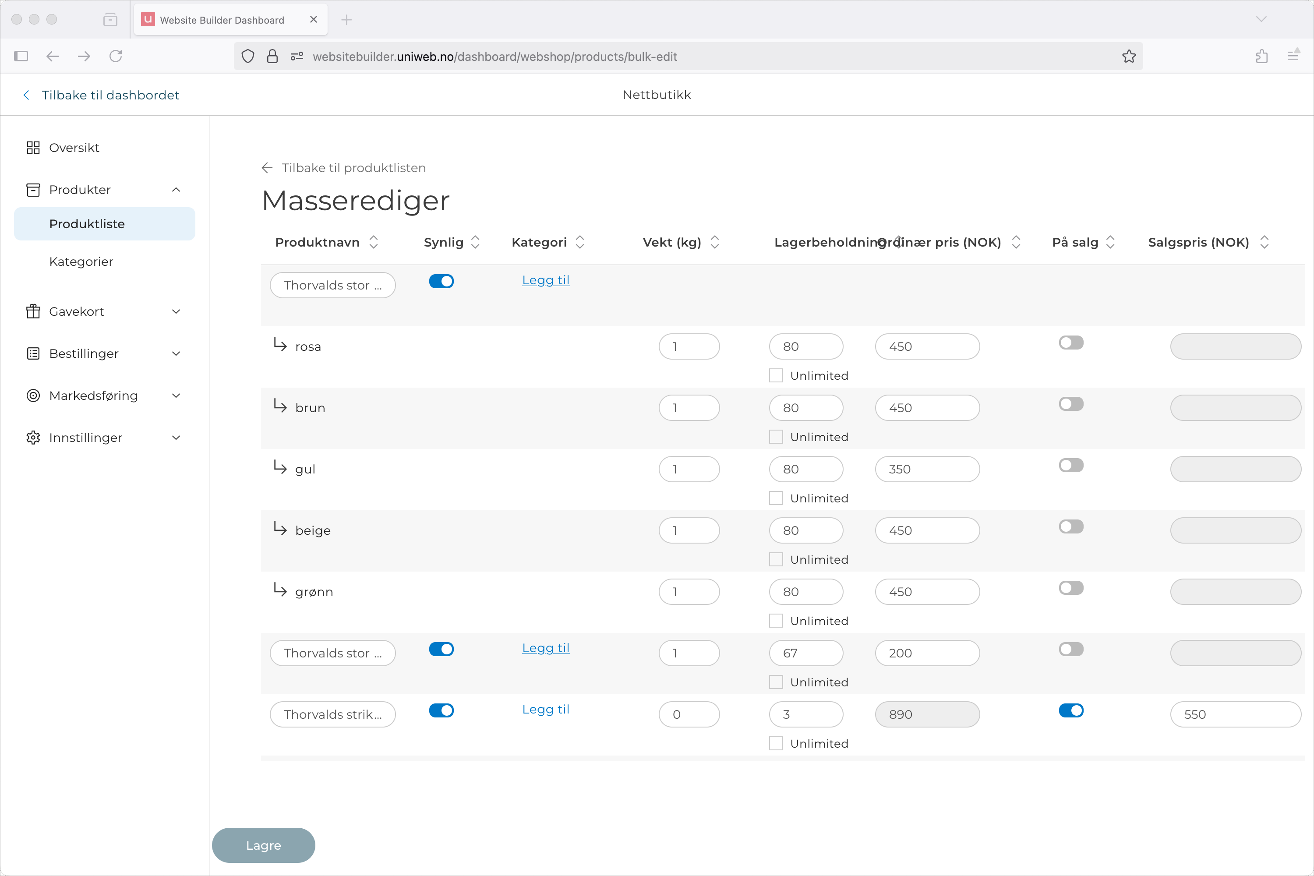The image size is (1314, 876).
Task: Click the Thorvalds strik product name field
Action: click(x=333, y=714)
